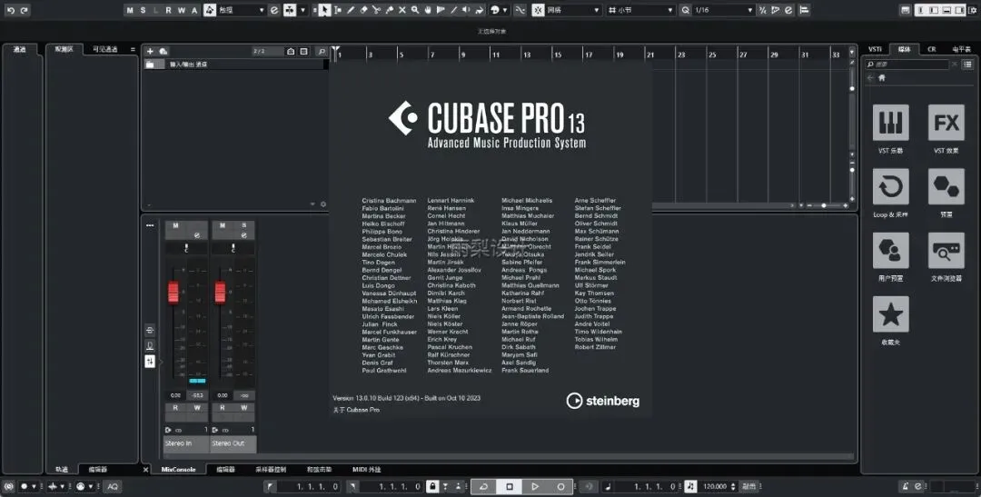Open snap type grid dropdown
The height and width of the screenshot is (497, 981).
pos(574,10)
